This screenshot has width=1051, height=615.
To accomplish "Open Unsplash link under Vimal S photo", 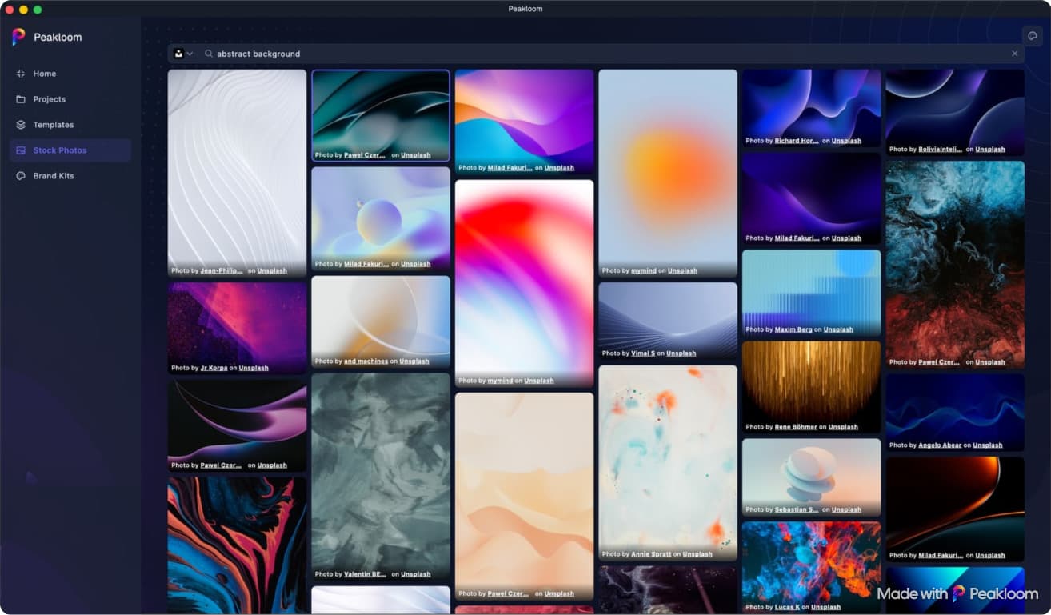I will 681,353.
